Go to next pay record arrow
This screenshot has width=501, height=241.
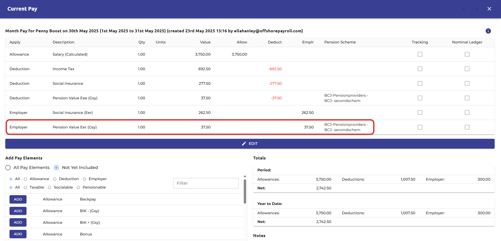(x=476, y=9)
